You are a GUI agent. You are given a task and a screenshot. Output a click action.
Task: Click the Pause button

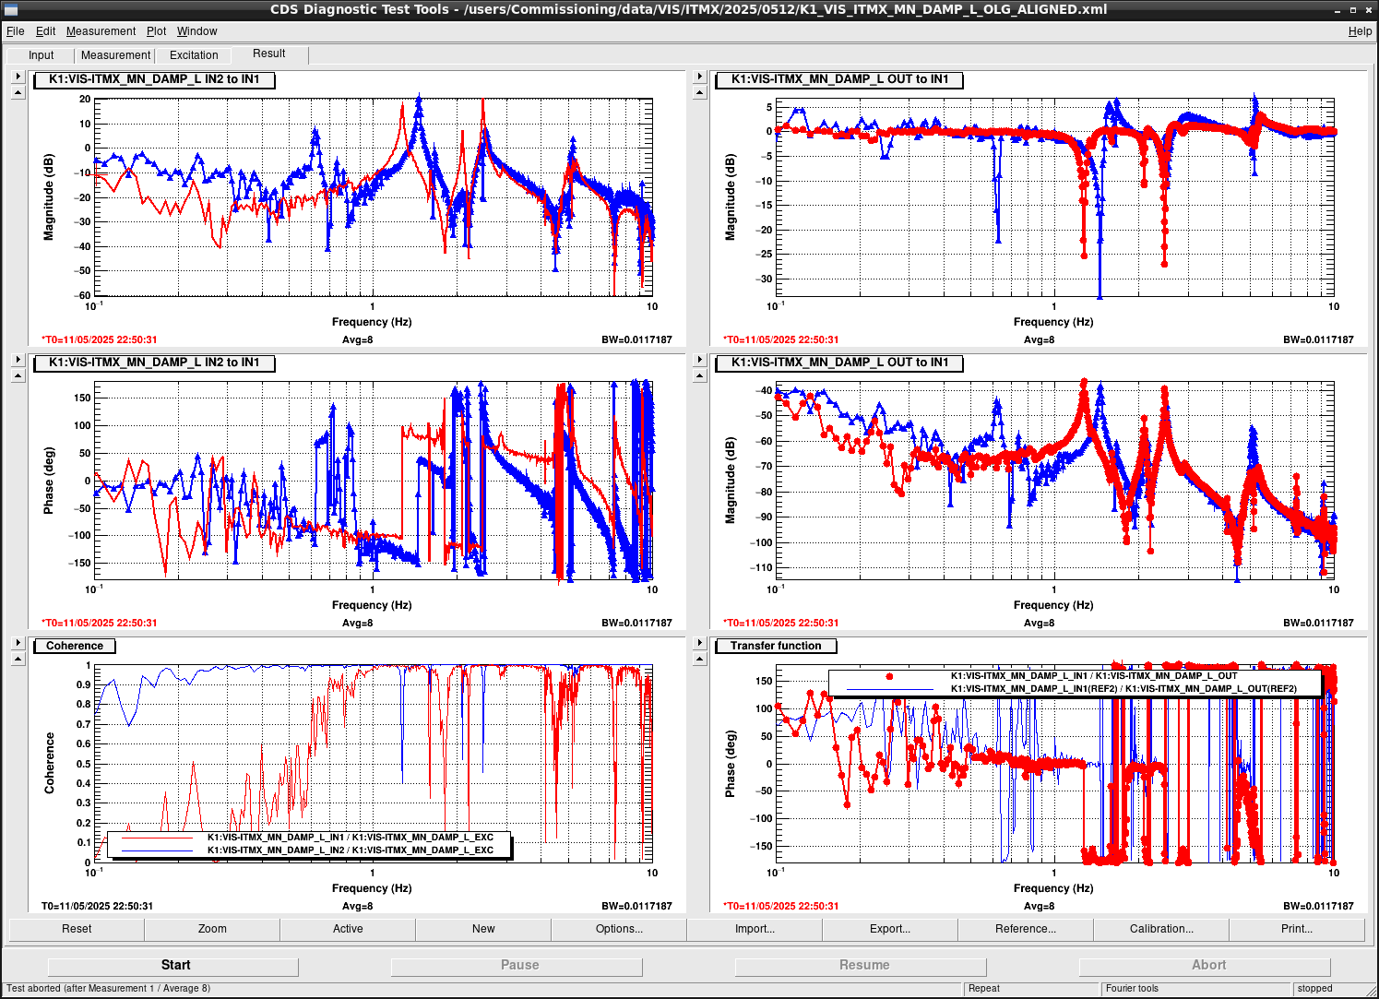(517, 965)
